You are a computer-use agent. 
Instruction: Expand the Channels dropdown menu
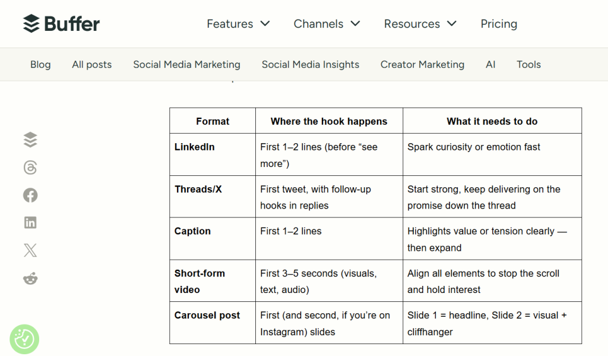327,24
